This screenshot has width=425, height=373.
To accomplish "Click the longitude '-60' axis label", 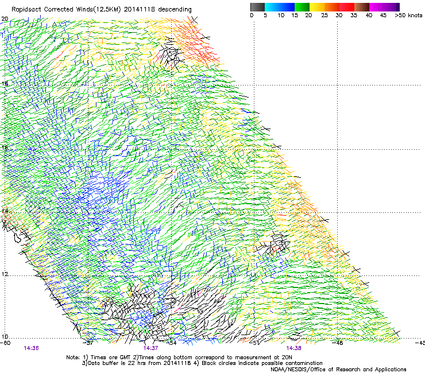I will coord(5,343).
